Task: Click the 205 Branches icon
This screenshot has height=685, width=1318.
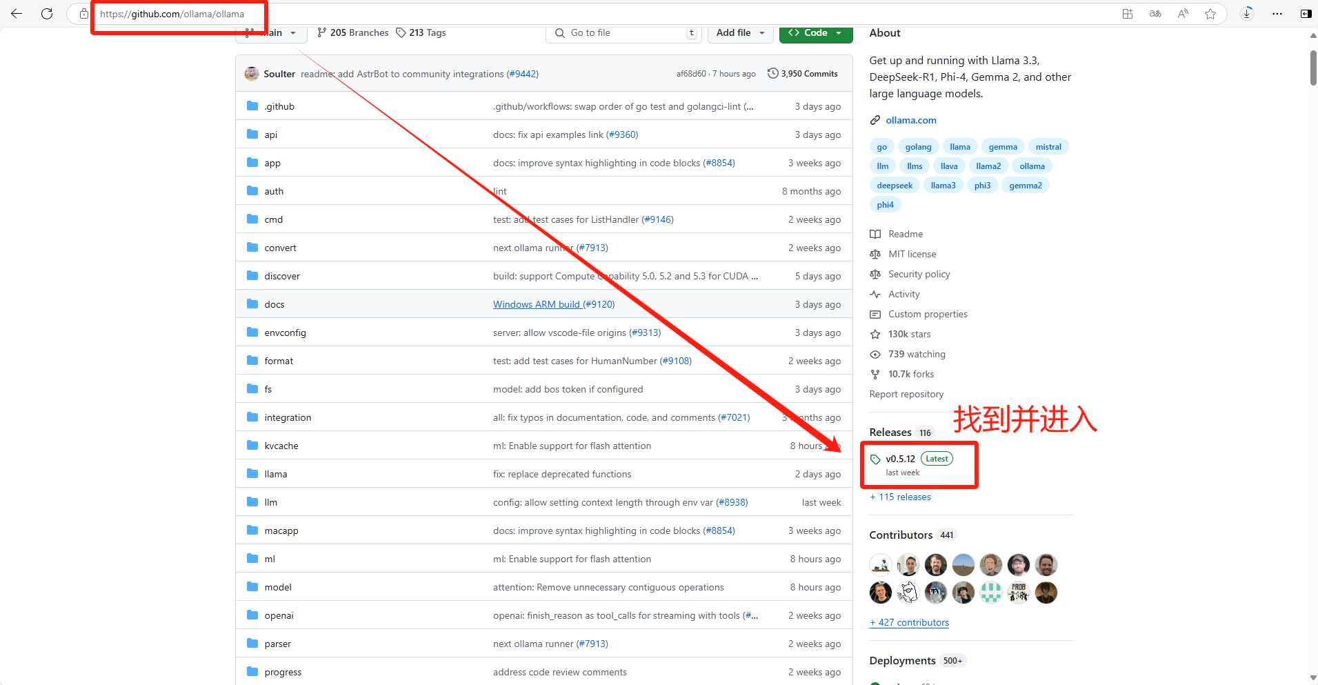Action: 321,32
